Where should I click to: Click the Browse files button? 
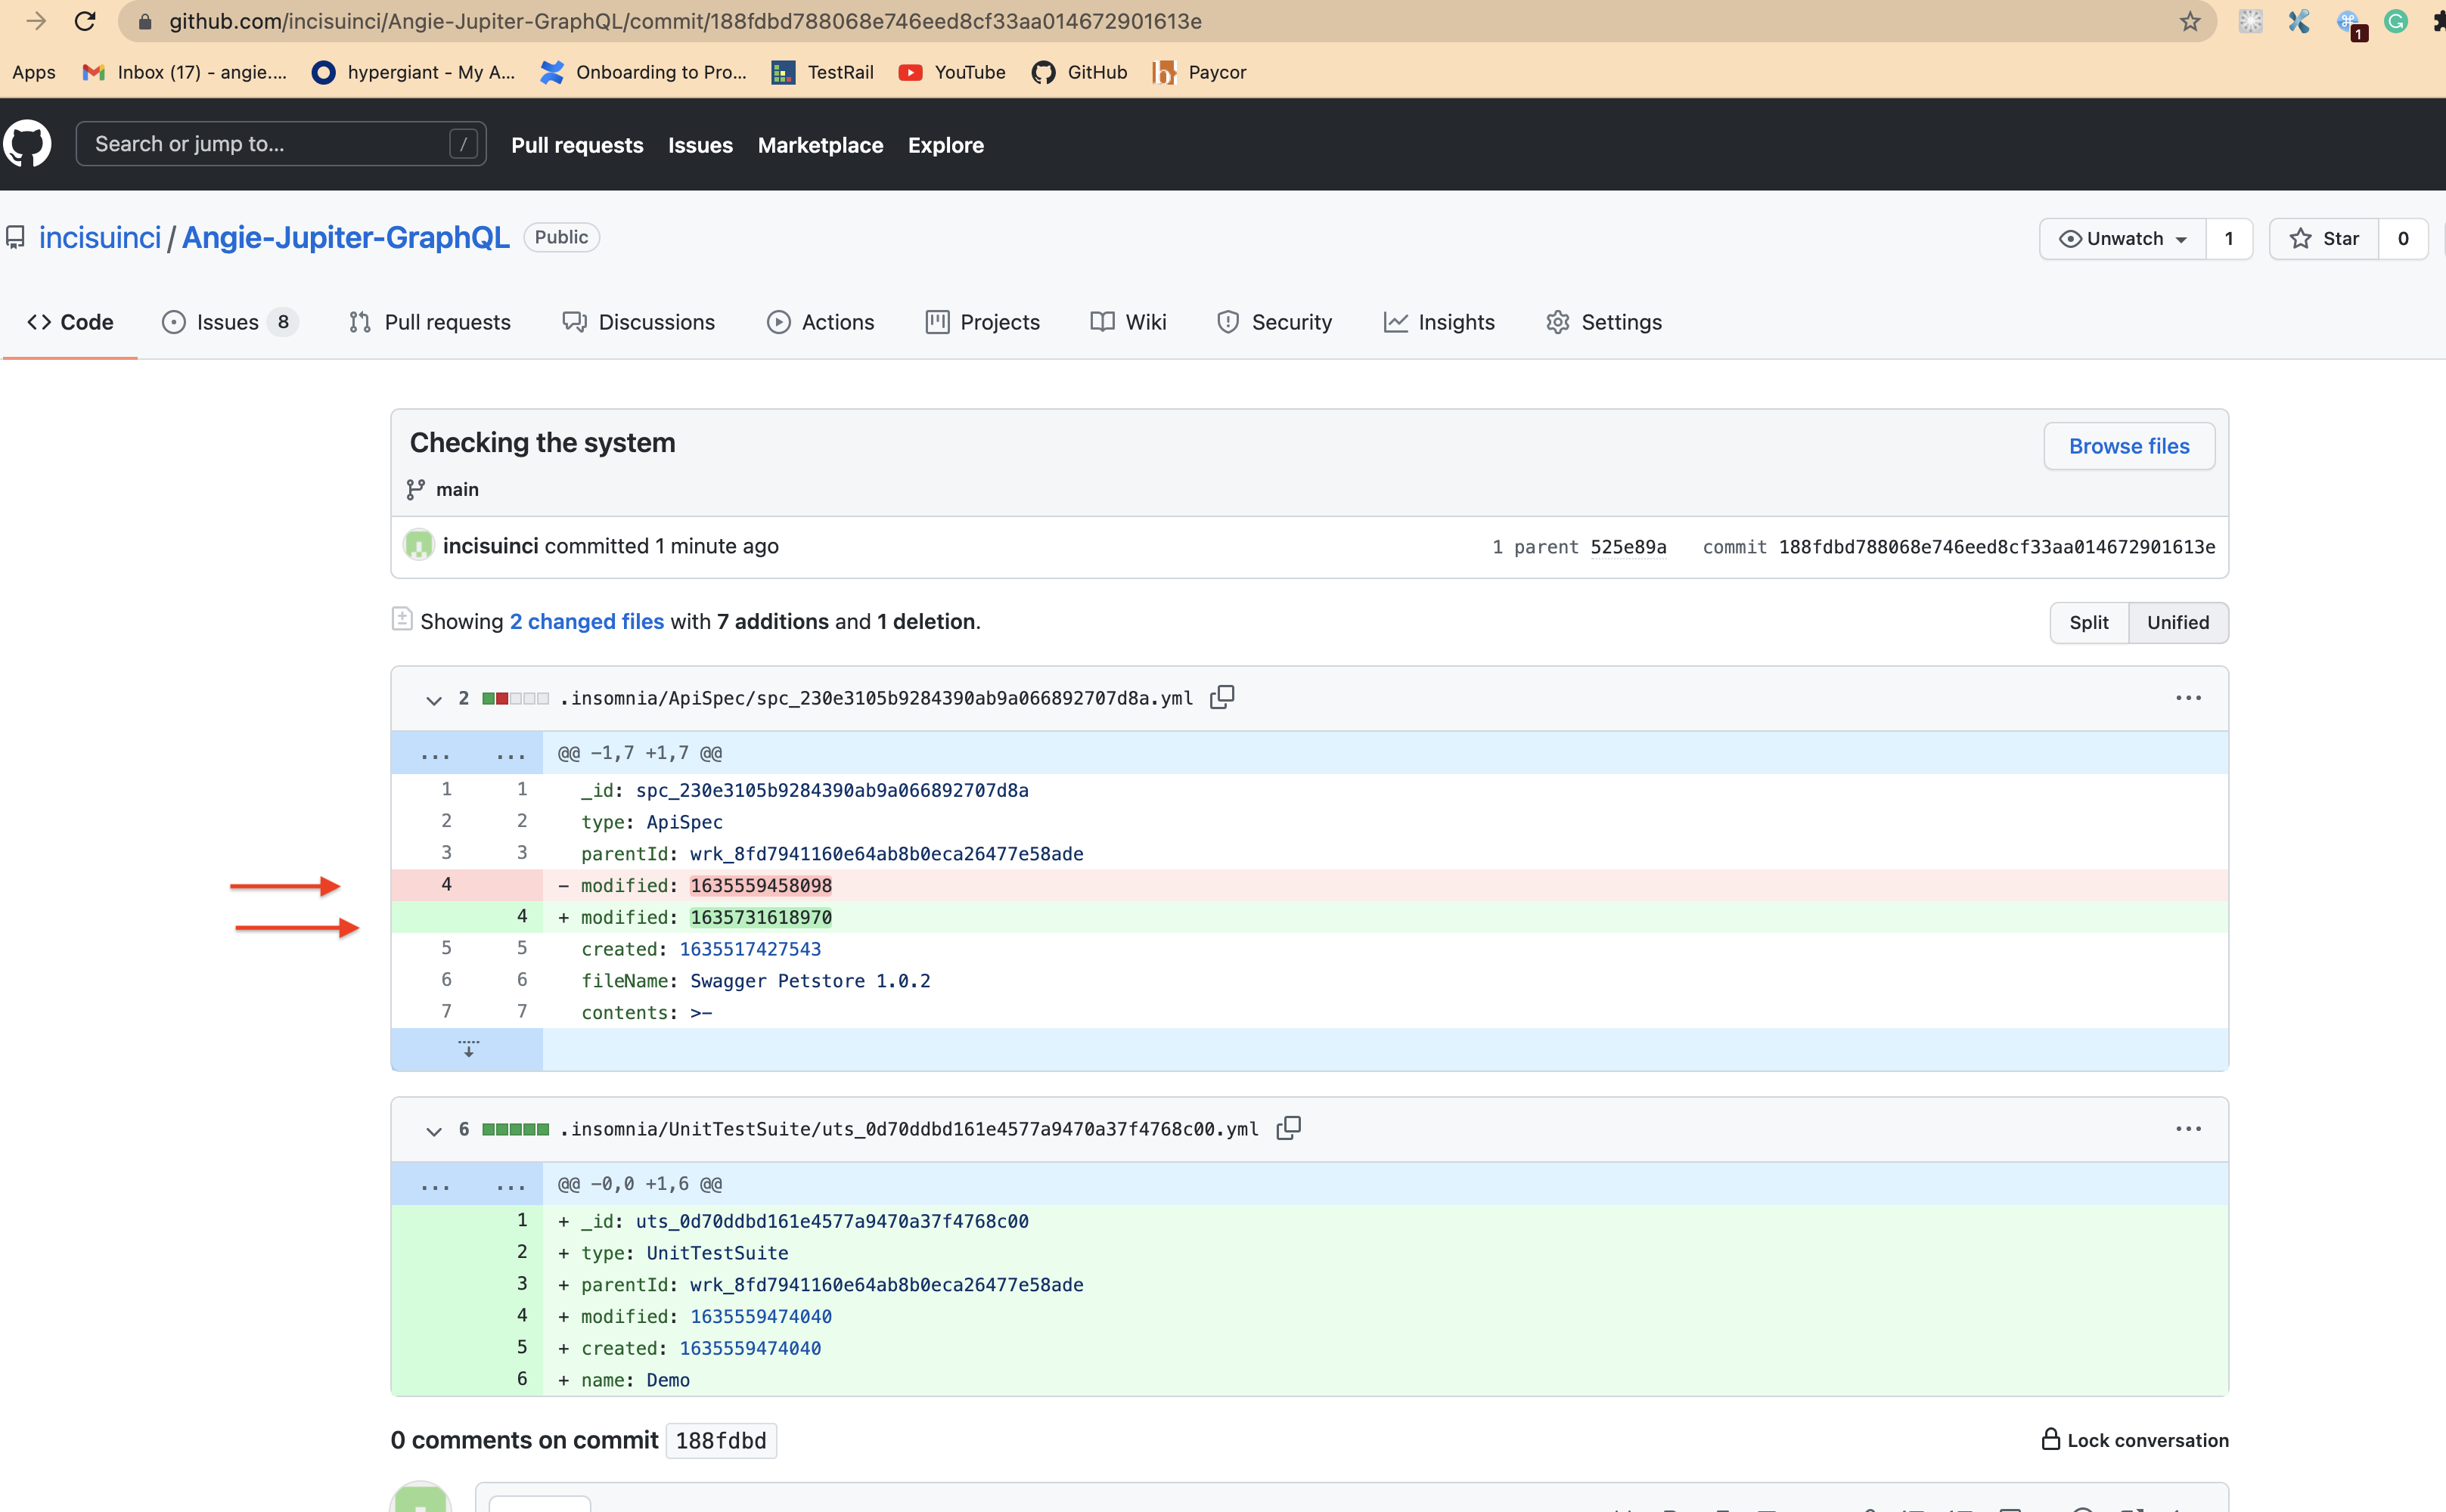(2129, 446)
